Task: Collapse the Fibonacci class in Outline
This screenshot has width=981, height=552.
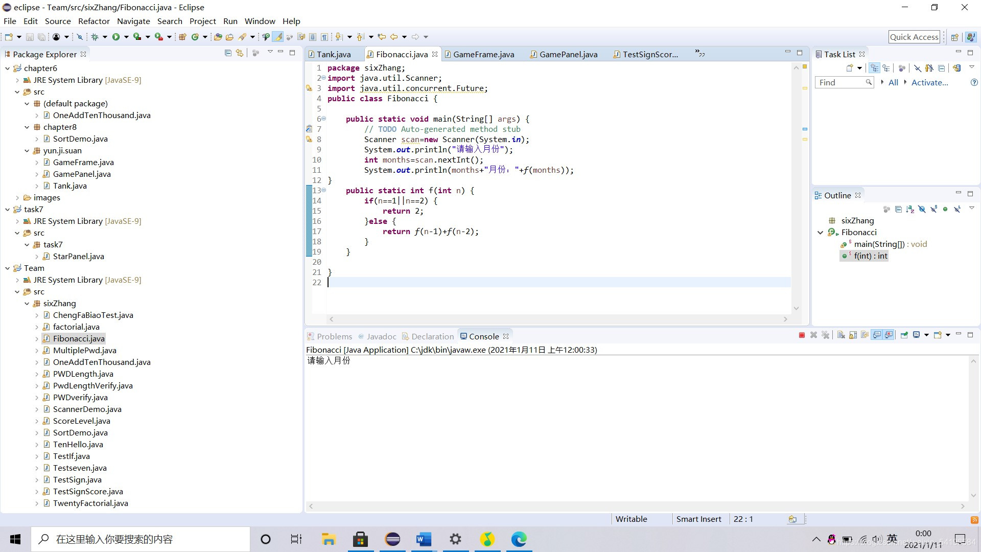Action: [820, 232]
